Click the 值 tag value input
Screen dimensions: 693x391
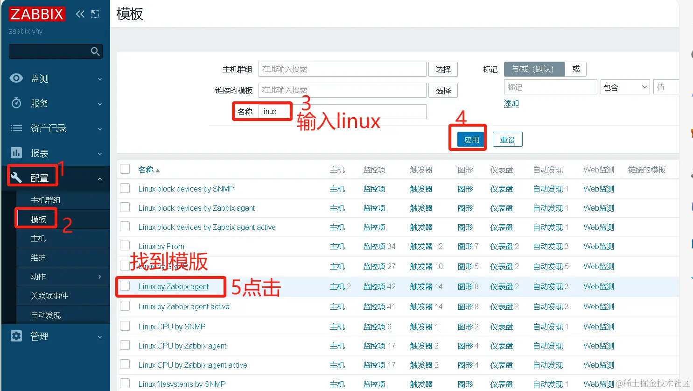click(x=666, y=87)
